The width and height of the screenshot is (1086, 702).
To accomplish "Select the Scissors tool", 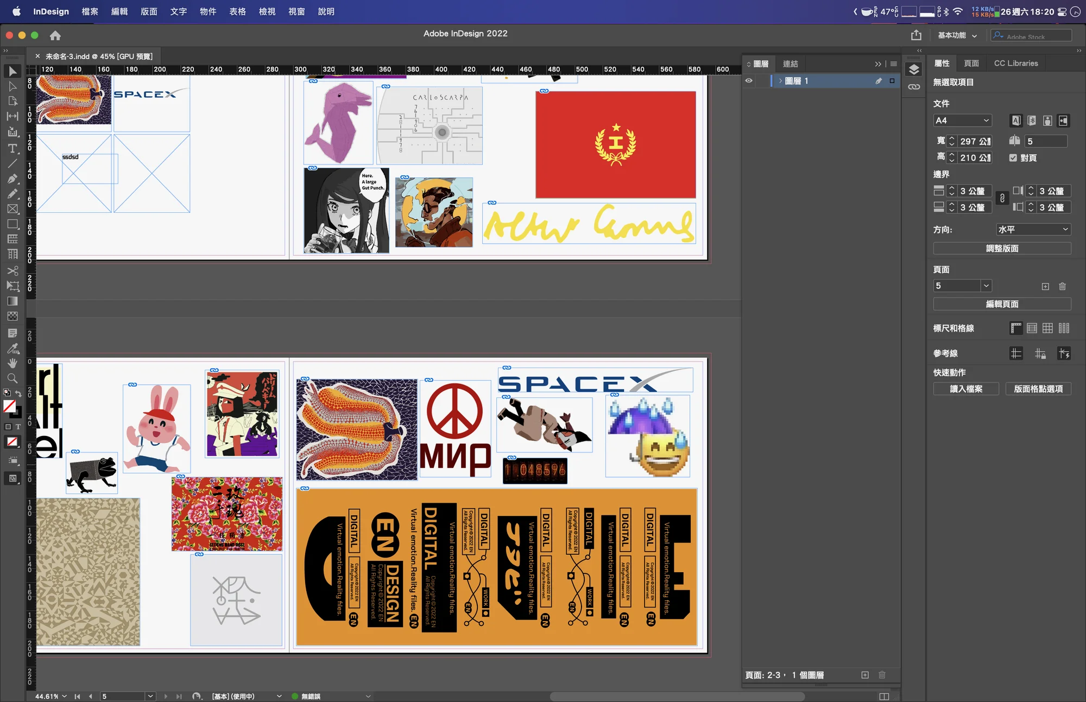I will (x=12, y=270).
